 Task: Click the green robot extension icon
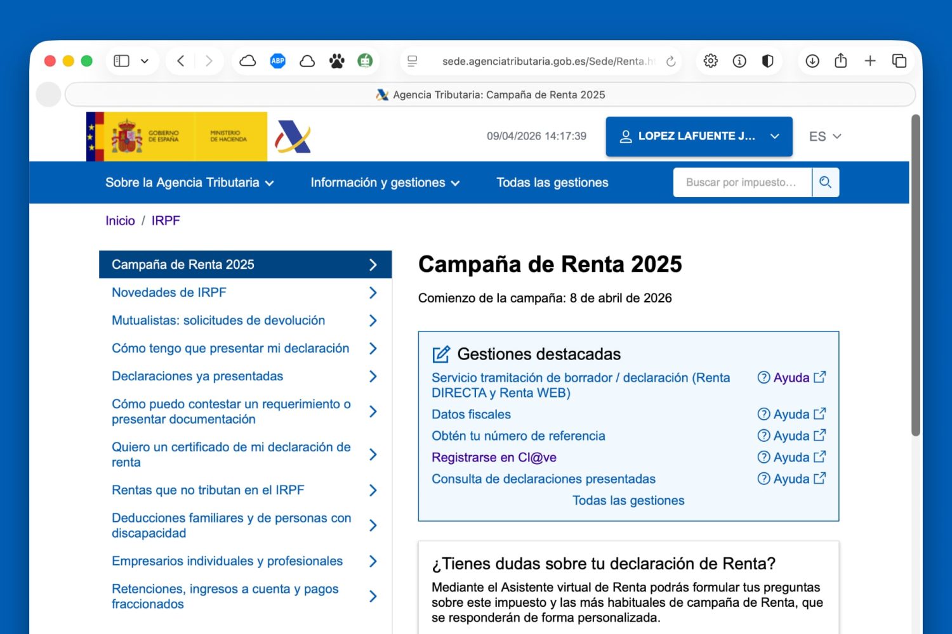point(366,61)
